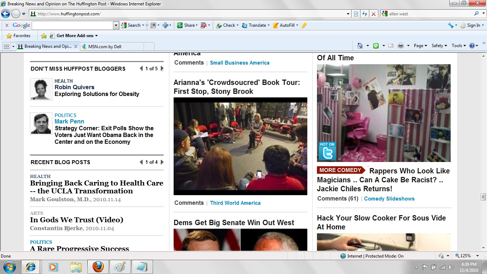Click the Hot on Twitter badge

pyautogui.click(x=327, y=151)
